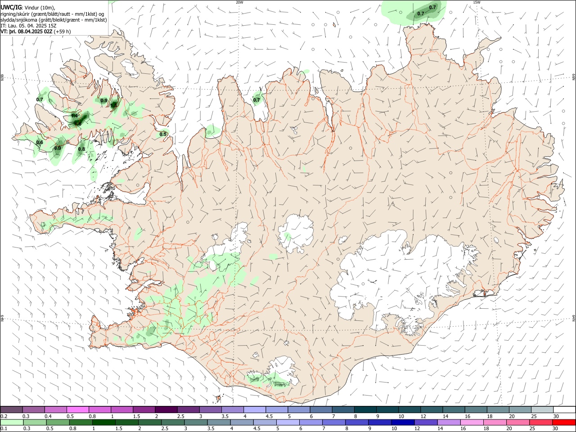
Task: Click the dark teal 8–9 snow legend swatch
Action: point(365,410)
